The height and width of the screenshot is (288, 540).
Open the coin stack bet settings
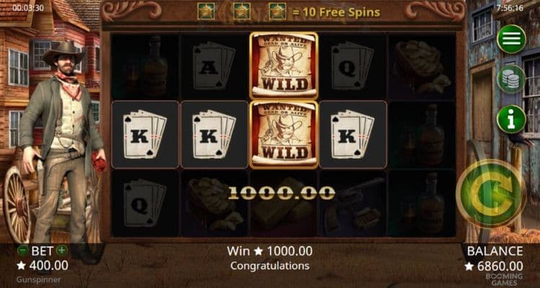click(x=511, y=79)
